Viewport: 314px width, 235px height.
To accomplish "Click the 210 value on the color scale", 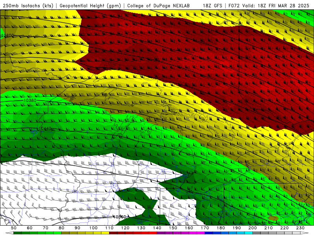I will point(269,228).
